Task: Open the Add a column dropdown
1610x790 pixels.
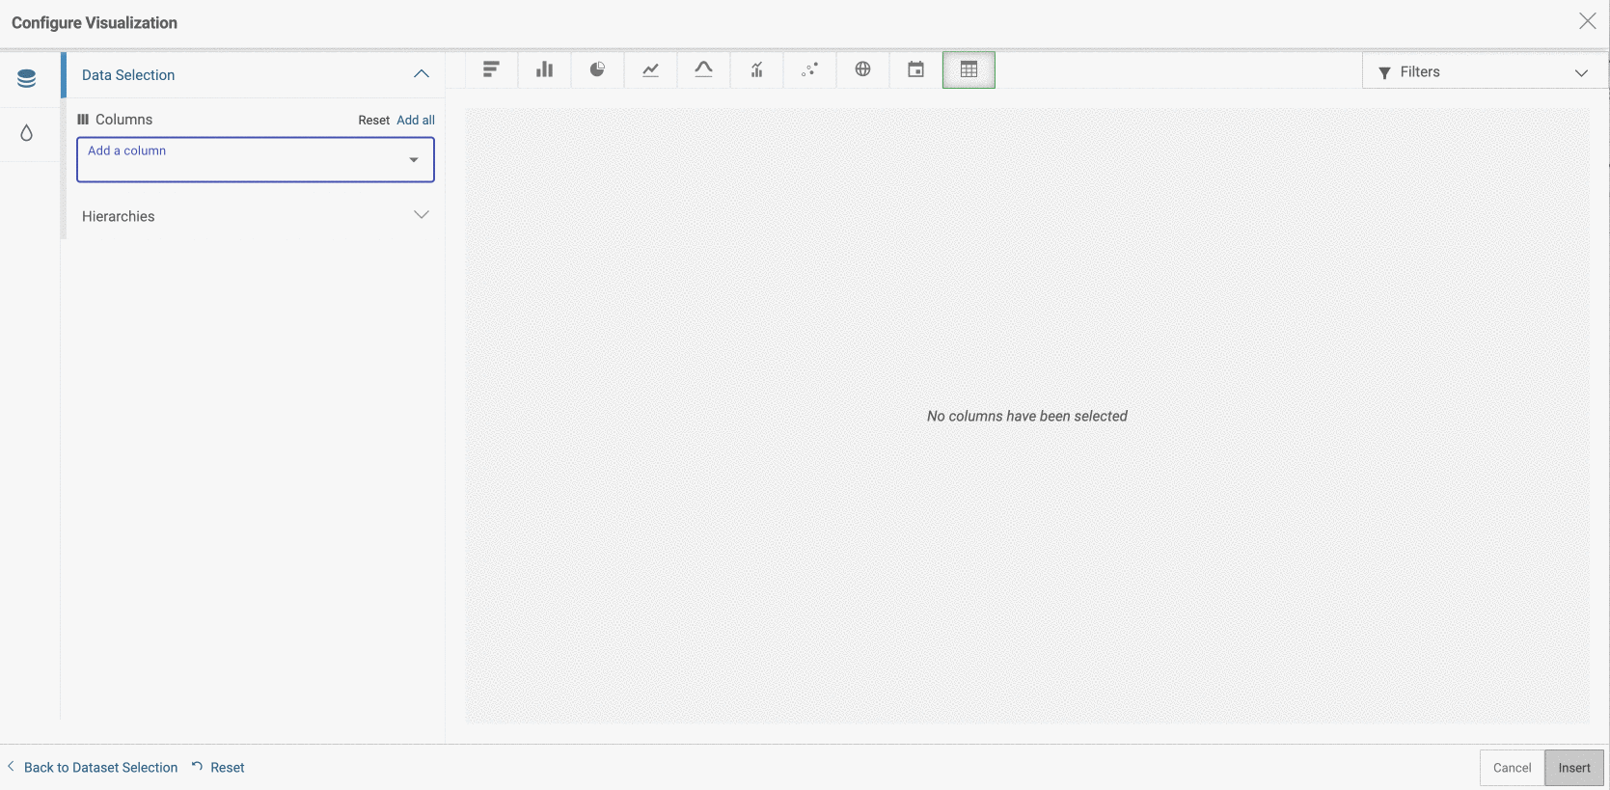Action: (256, 159)
